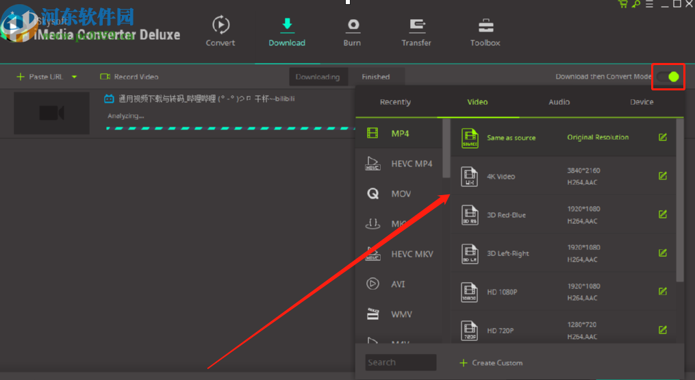Click Create Custom button

[x=491, y=363]
